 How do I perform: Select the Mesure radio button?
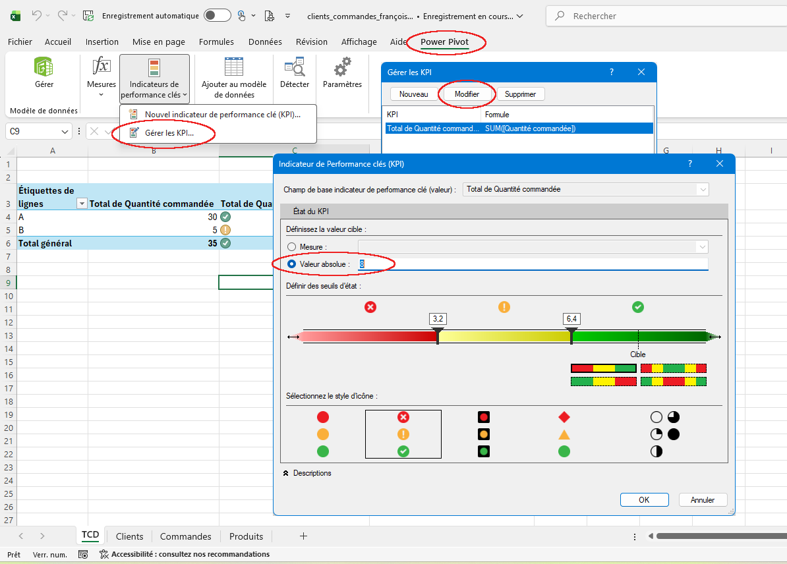[x=292, y=247]
